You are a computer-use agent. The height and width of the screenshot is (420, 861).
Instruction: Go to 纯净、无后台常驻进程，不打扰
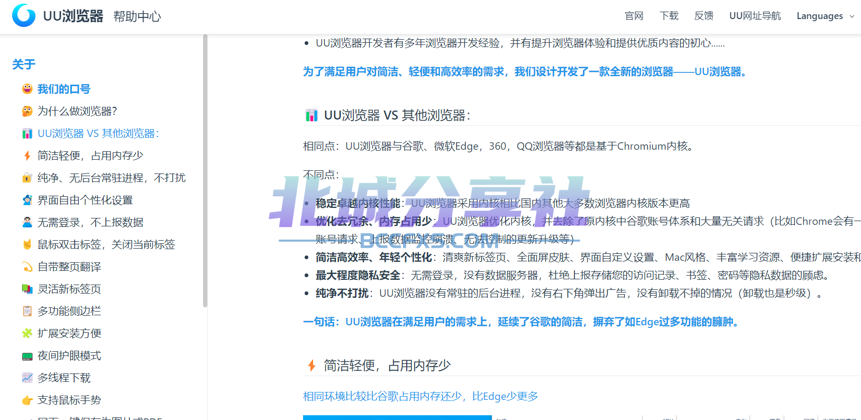[x=112, y=178]
